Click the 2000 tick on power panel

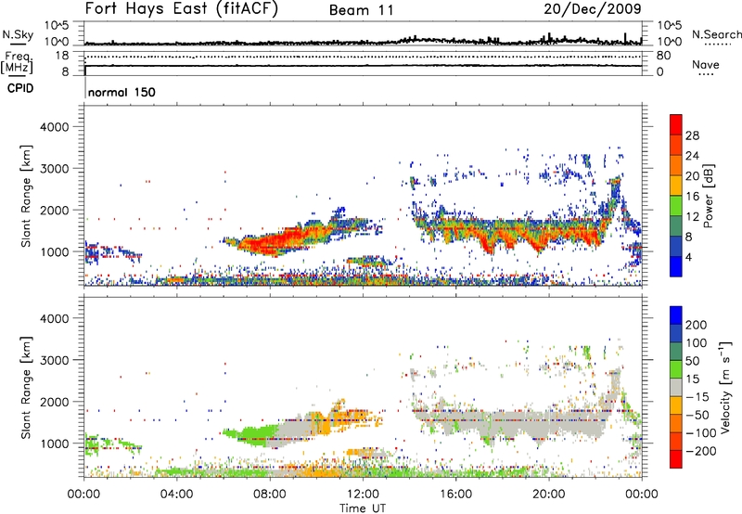click(54, 210)
